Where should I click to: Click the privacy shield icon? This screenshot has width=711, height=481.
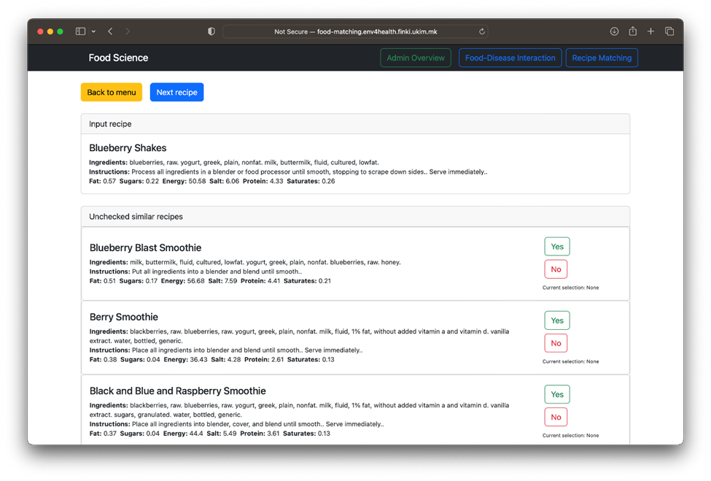tap(211, 31)
